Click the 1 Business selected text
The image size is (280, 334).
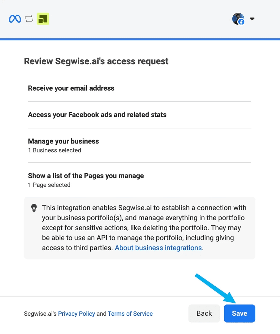pyautogui.click(x=54, y=150)
